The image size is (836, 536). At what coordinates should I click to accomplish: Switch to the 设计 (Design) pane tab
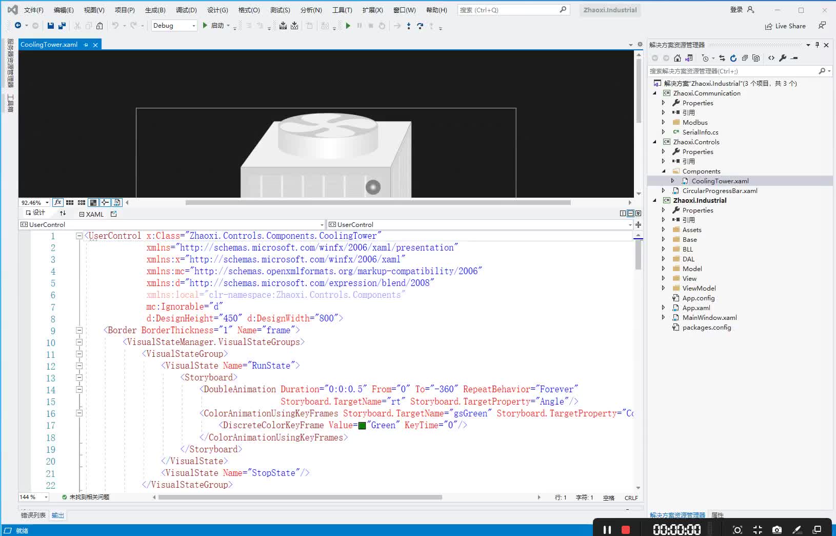click(x=35, y=213)
